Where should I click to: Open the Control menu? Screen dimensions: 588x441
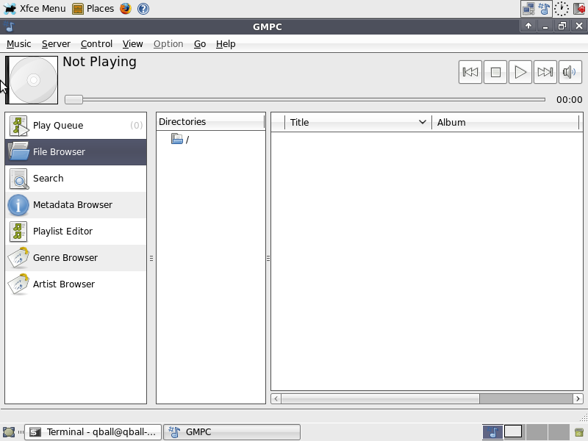click(x=96, y=44)
